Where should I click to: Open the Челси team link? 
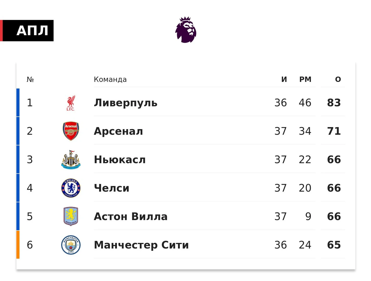pos(112,188)
